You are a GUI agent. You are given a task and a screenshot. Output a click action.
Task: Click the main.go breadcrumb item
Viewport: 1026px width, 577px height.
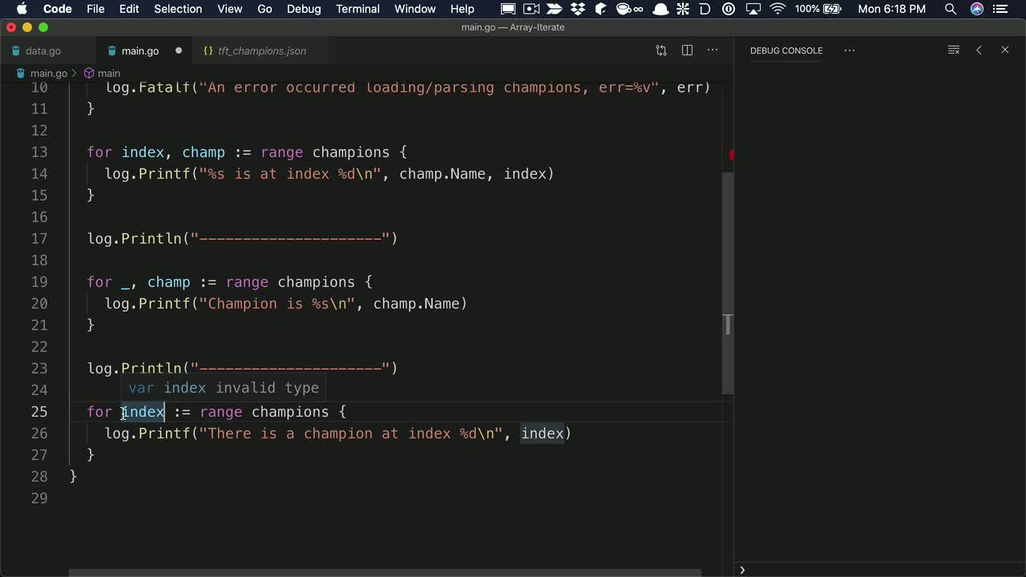click(x=49, y=72)
